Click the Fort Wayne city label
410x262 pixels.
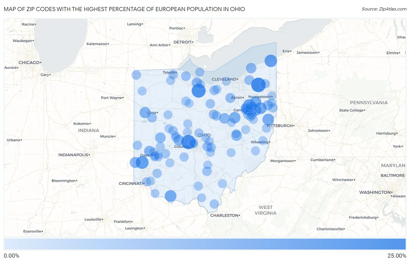(x=111, y=98)
